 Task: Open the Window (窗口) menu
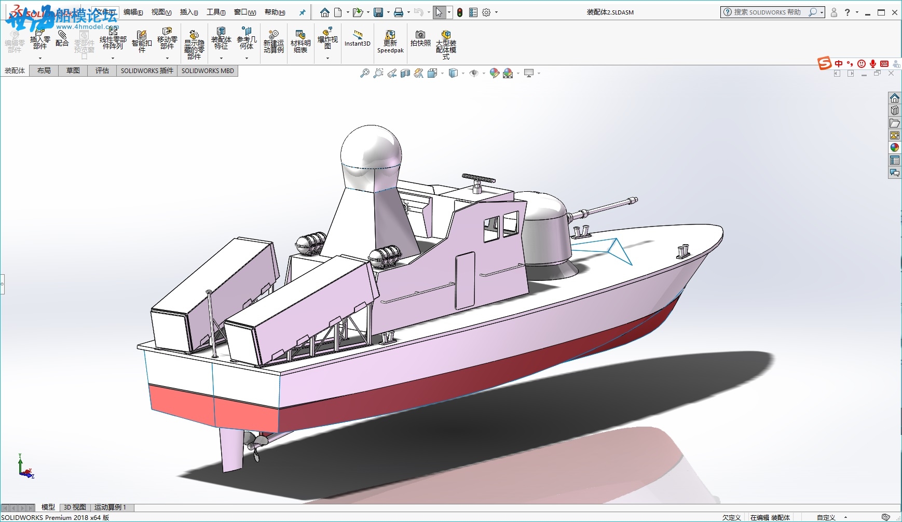click(x=245, y=12)
